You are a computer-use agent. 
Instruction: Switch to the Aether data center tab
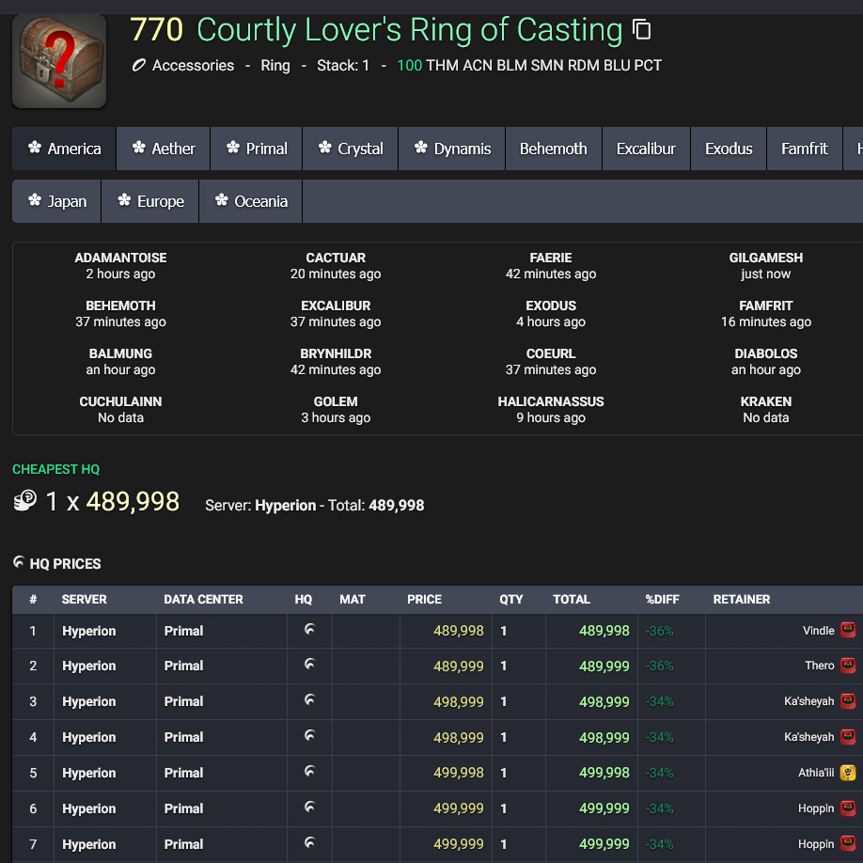(x=164, y=149)
